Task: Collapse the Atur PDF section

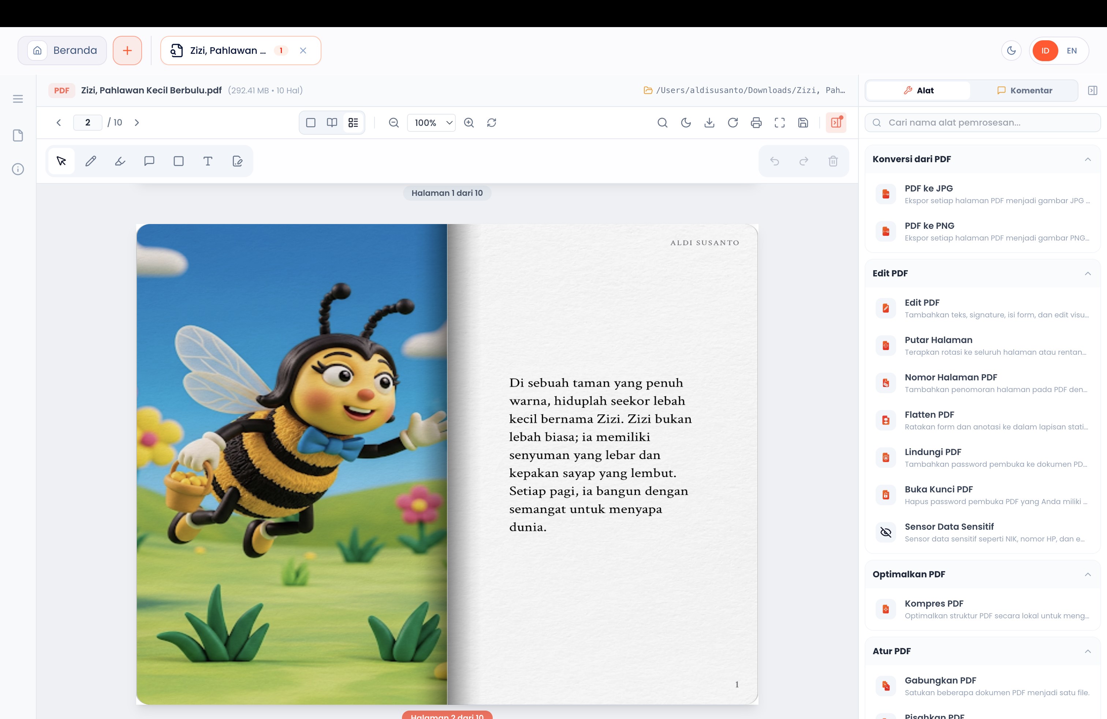Action: pos(1088,651)
